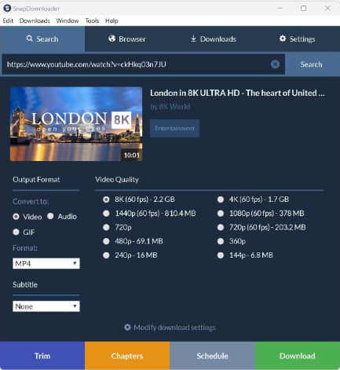Click the green Download button

tap(298, 356)
